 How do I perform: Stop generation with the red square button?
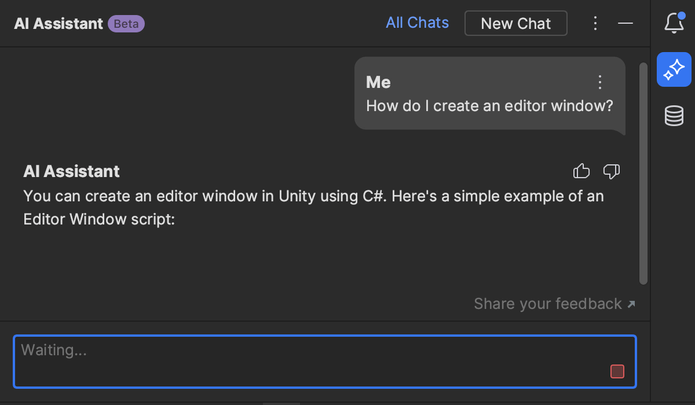tap(617, 371)
